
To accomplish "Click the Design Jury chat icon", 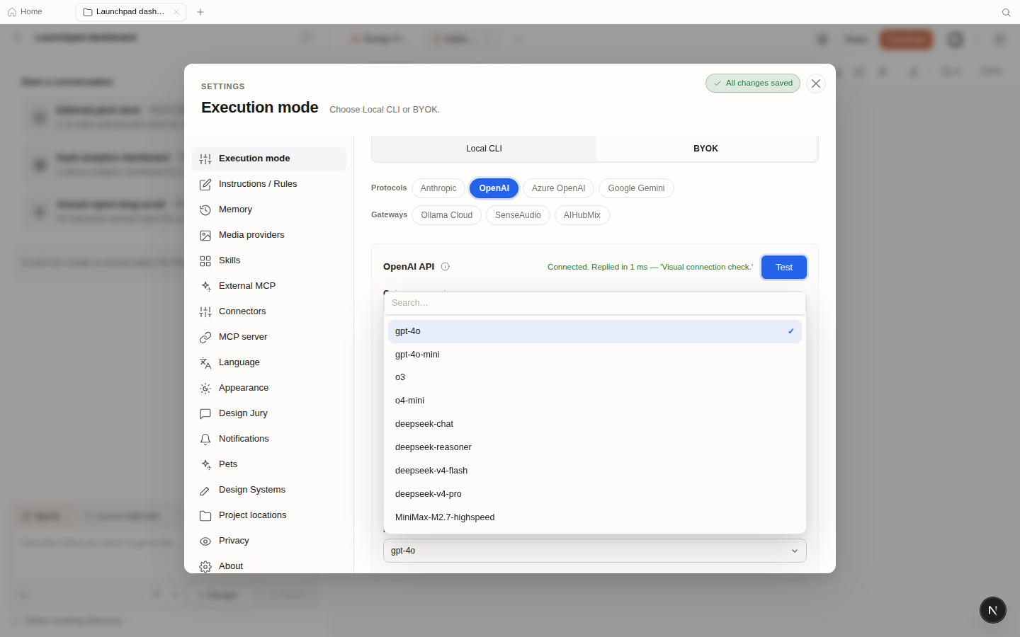I will point(205,414).
